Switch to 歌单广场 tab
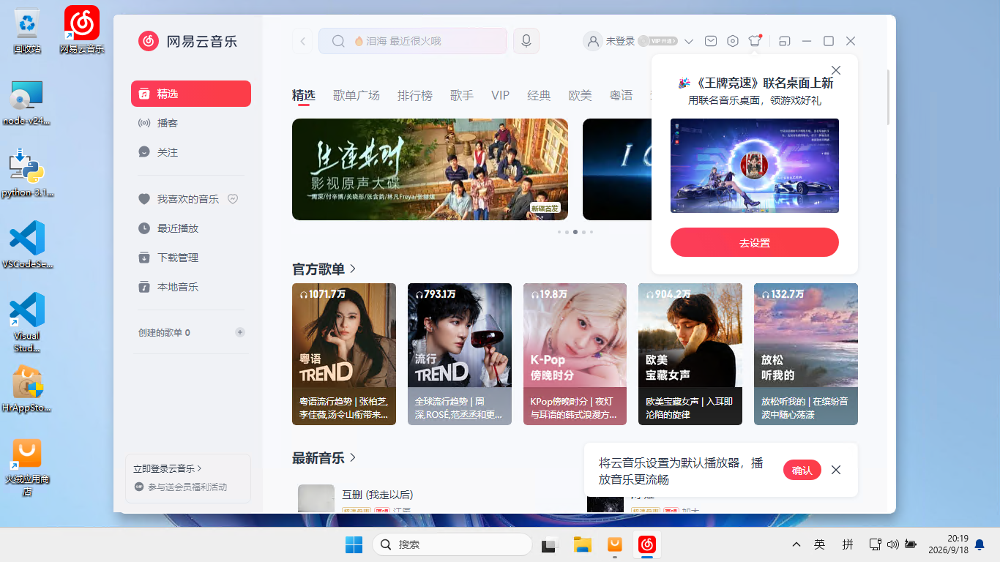The image size is (1000, 562). coord(357,95)
